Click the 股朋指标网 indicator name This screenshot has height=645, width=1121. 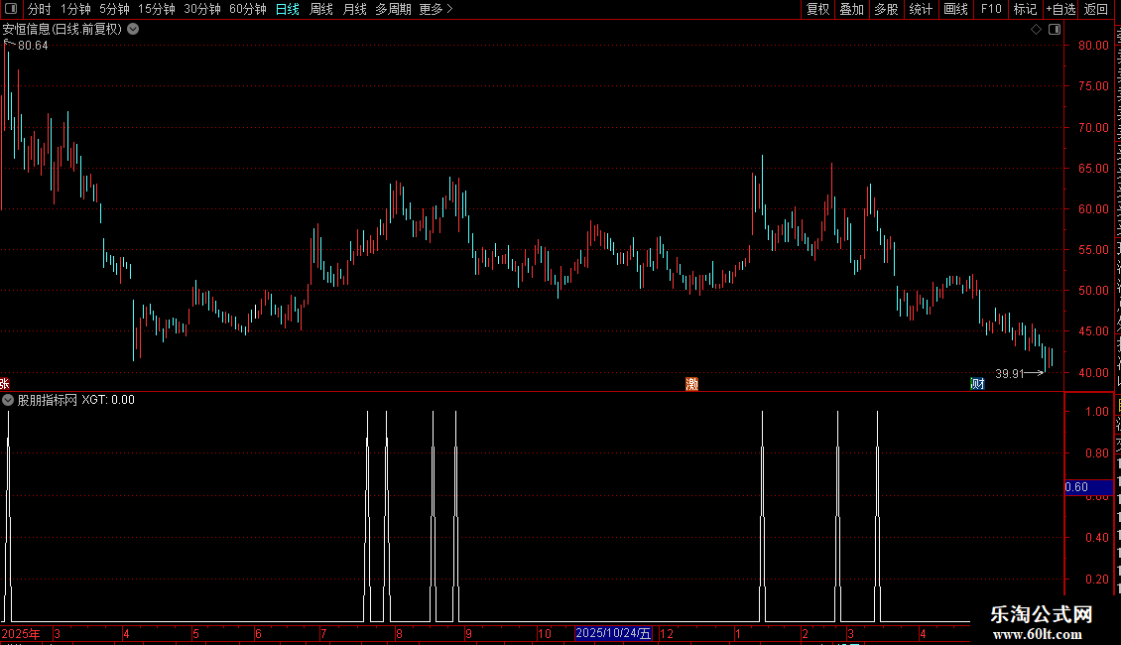(48, 401)
